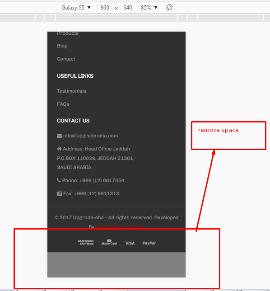Click the phone handset icon

pos(59,180)
